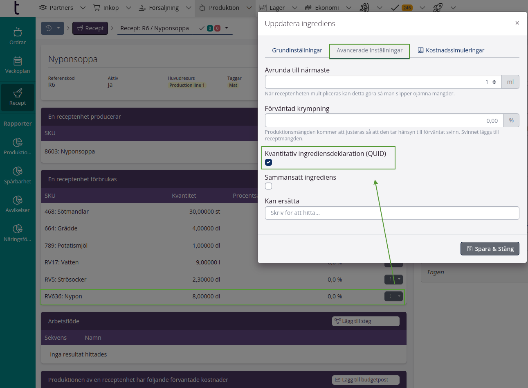Switch to the Grundinställningar tab
The height and width of the screenshot is (388, 528).
[x=297, y=50]
